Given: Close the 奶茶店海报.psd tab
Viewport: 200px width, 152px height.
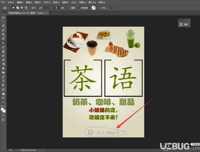Looking at the screenshot, I should click(47, 13).
